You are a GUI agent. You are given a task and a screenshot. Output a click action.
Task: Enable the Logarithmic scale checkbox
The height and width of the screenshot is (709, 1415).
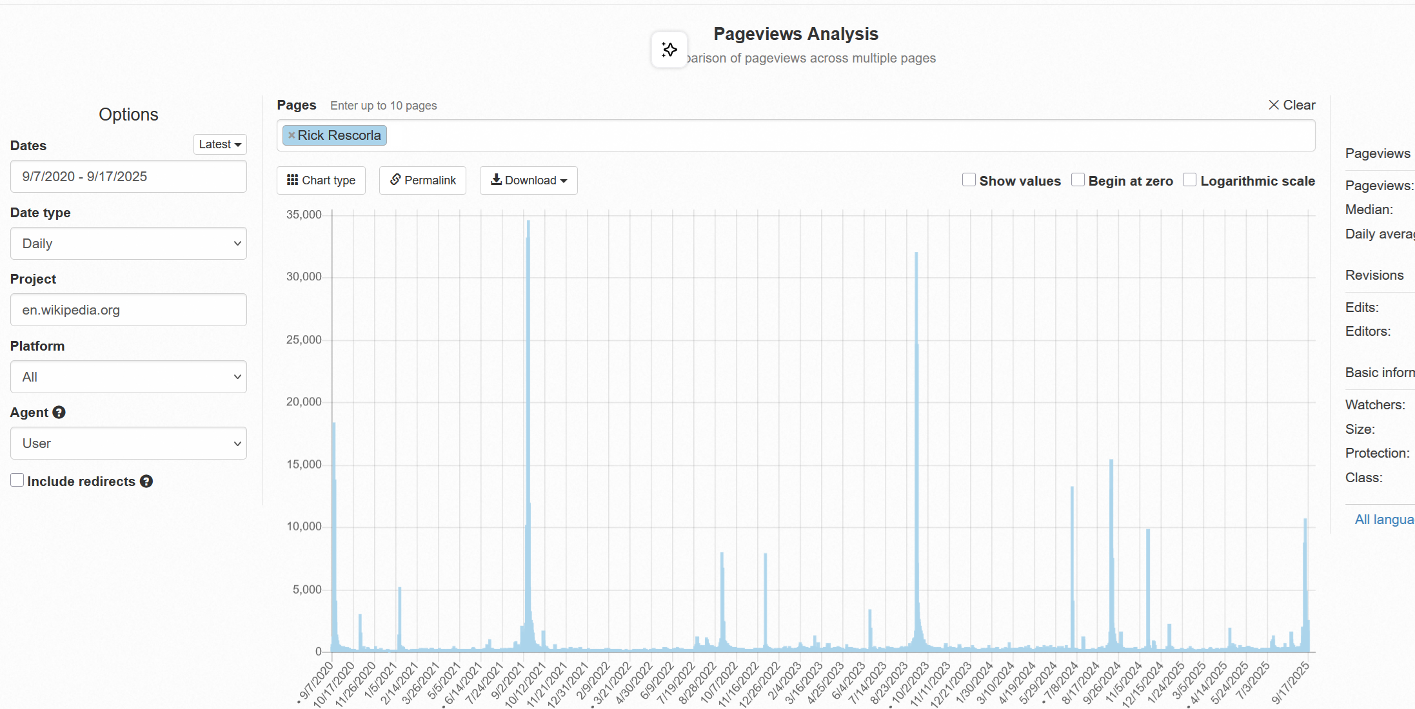click(x=1190, y=180)
